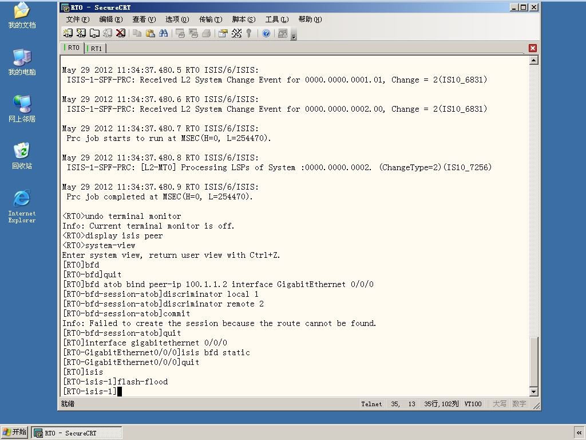Click the RT0 - SecureCRT taskbar button
The height and width of the screenshot is (440, 586).
[x=76, y=433]
